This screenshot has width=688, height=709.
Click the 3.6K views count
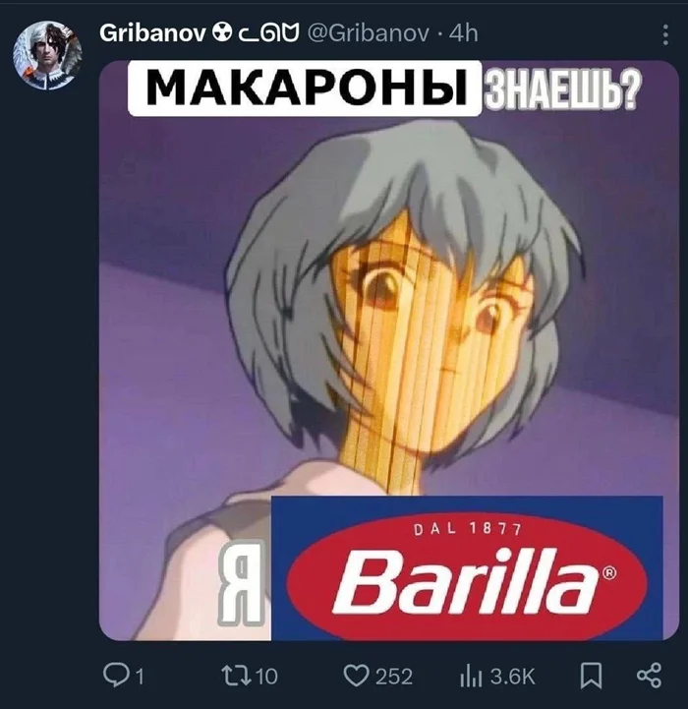513,677
